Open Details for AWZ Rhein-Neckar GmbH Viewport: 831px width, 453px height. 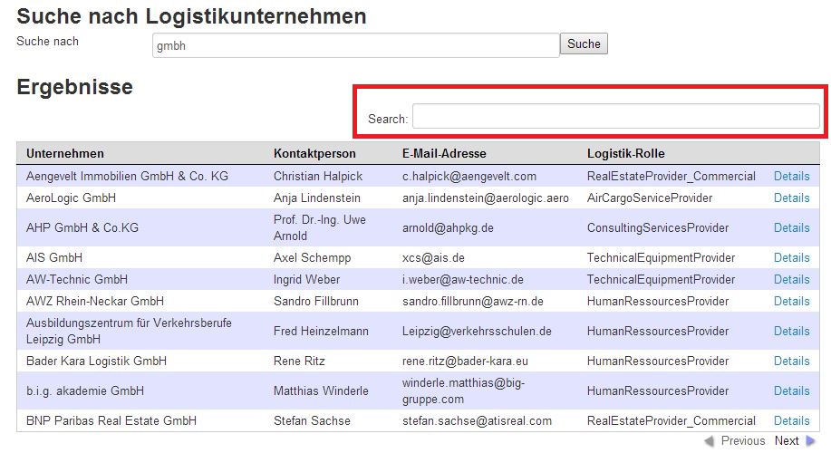coord(792,302)
